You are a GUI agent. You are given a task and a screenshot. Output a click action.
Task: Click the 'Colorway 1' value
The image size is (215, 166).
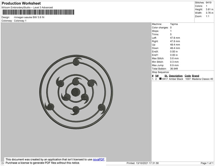coord(20,21)
